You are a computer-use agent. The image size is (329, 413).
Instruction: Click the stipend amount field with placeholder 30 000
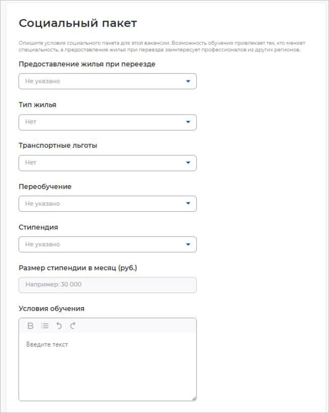click(107, 285)
